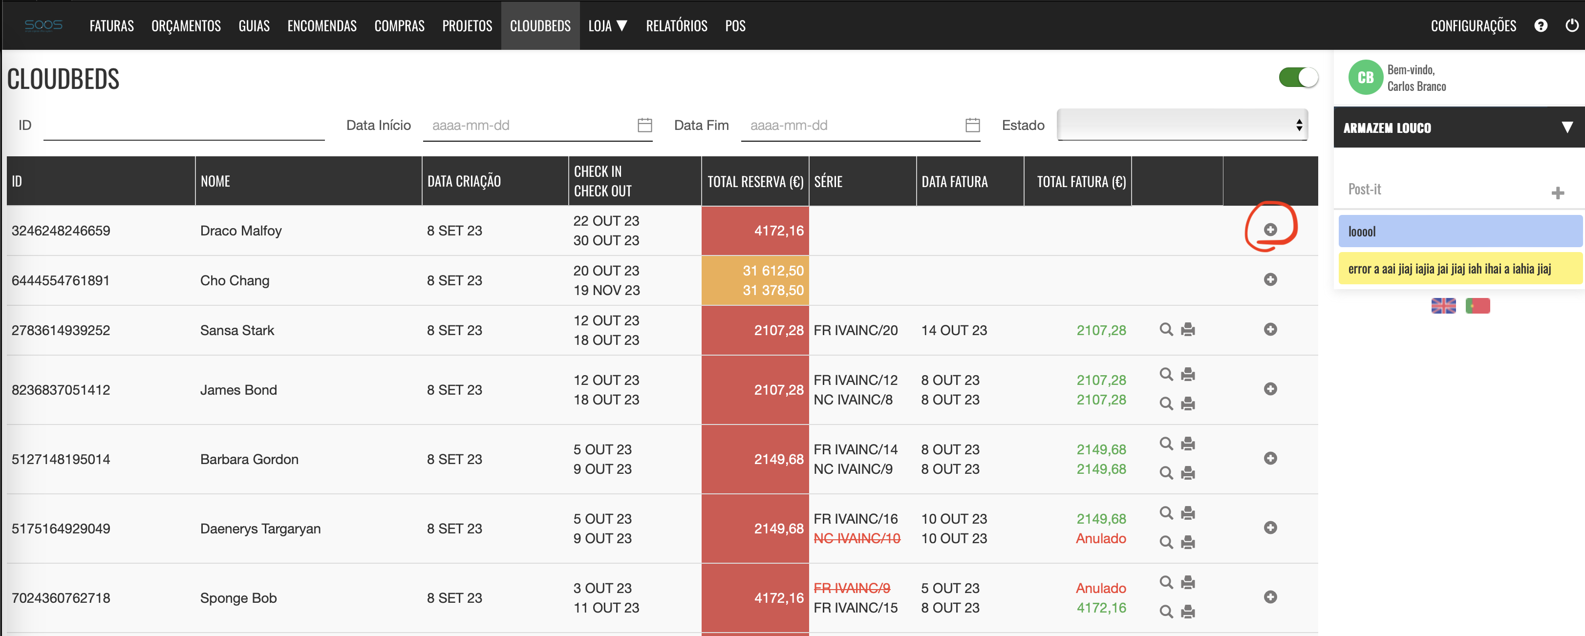Click the plus icon in Draco Malfoy row

point(1270,230)
